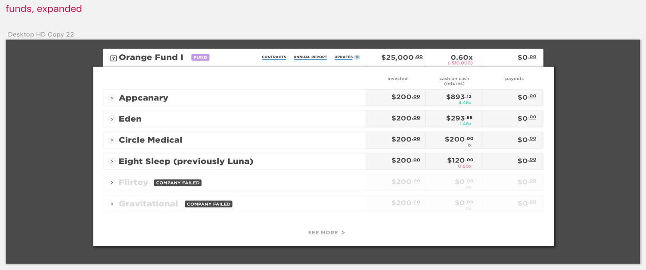Click Flirtey's $0.00 cash on cash value
Viewport: 646px width, 270px height.
pyautogui.click(x=464, y=181)
